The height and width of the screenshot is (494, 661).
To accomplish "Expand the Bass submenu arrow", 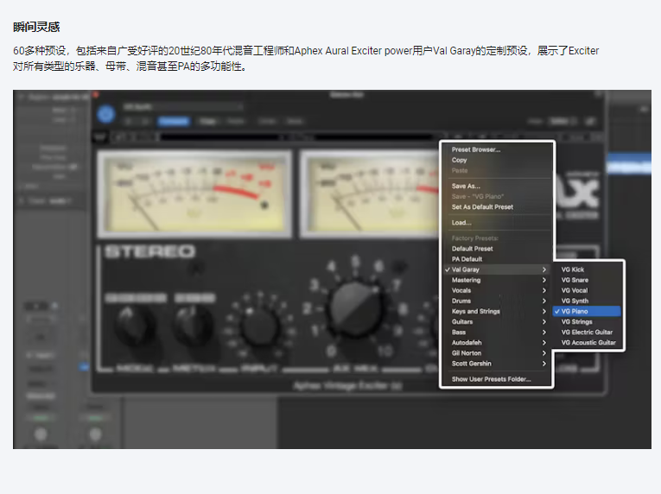I will 544,332.
